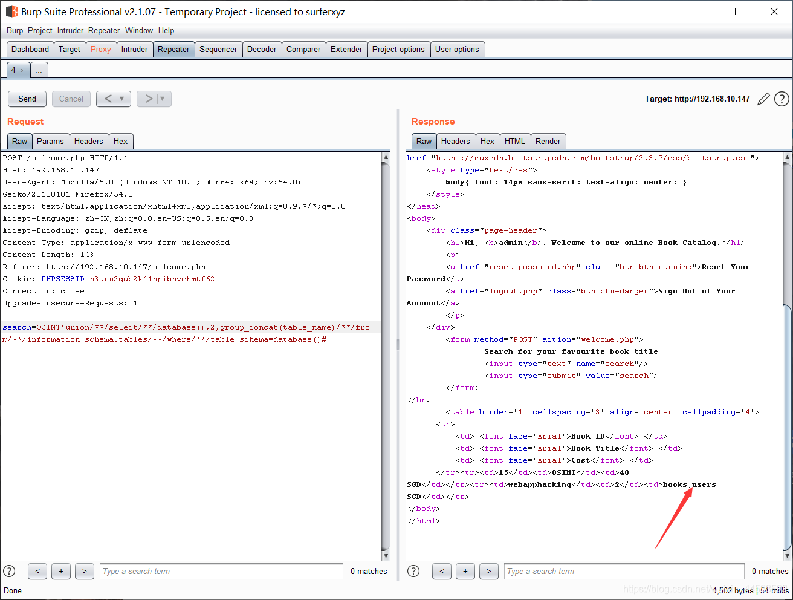Switch to the Target tab
This screenshot has width=793, height=600.
point(70,50)
